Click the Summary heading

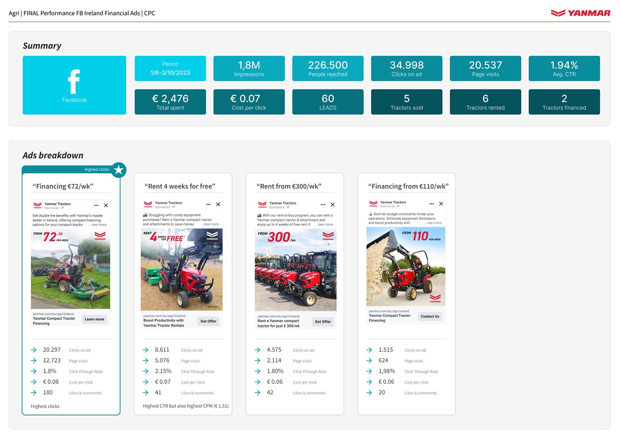[42, 46]
